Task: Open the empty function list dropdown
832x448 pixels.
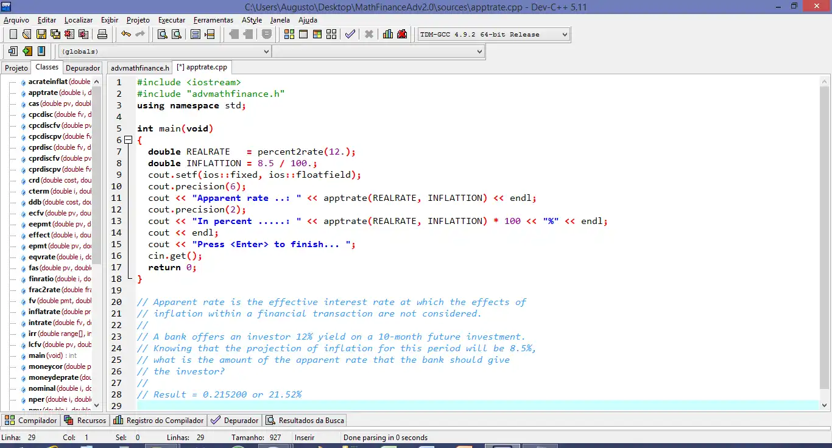Action: [x=479, y=52]
